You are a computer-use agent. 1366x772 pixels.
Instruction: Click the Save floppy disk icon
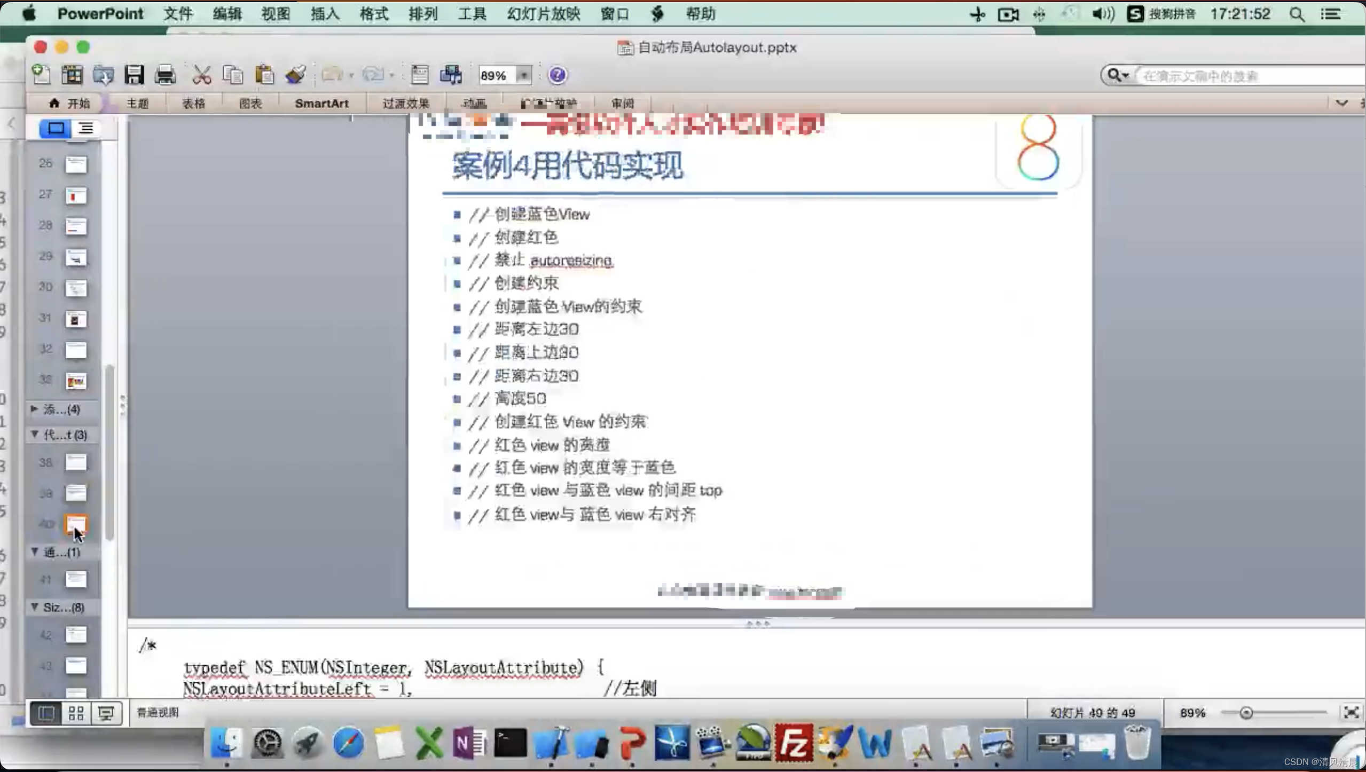pos(134,75)
